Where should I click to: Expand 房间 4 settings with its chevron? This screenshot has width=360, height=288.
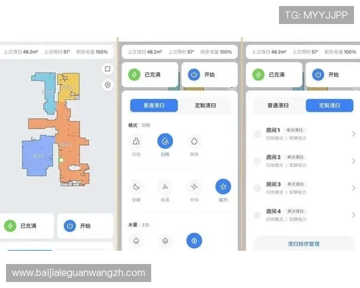tap(354, 215)
